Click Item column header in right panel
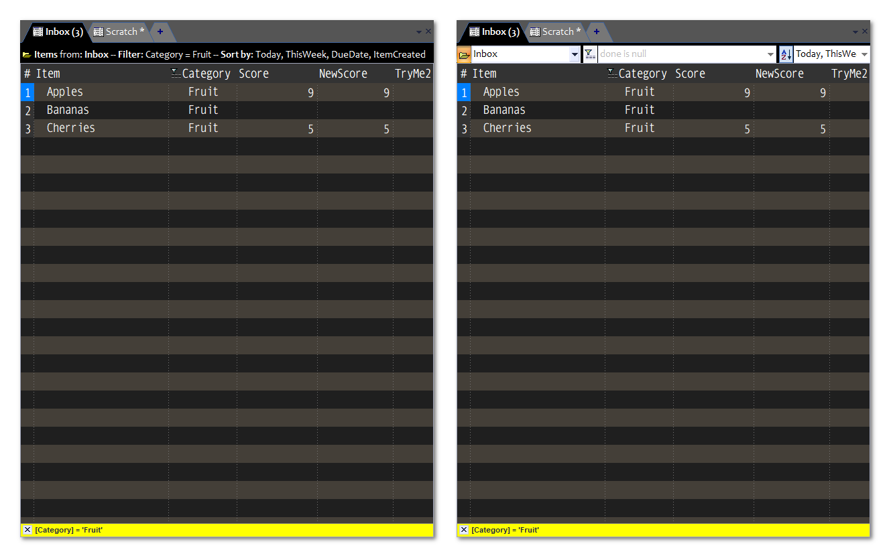 point(484,74)
